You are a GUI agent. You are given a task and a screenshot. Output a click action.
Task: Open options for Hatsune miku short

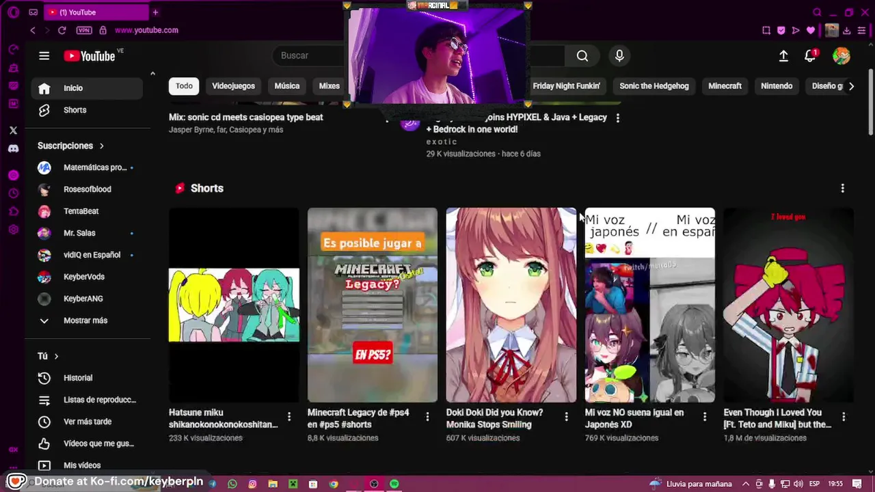(x=289, y=416)
